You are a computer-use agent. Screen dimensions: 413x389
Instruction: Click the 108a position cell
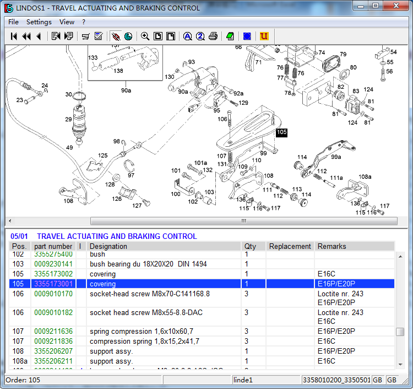click(20, 361)
